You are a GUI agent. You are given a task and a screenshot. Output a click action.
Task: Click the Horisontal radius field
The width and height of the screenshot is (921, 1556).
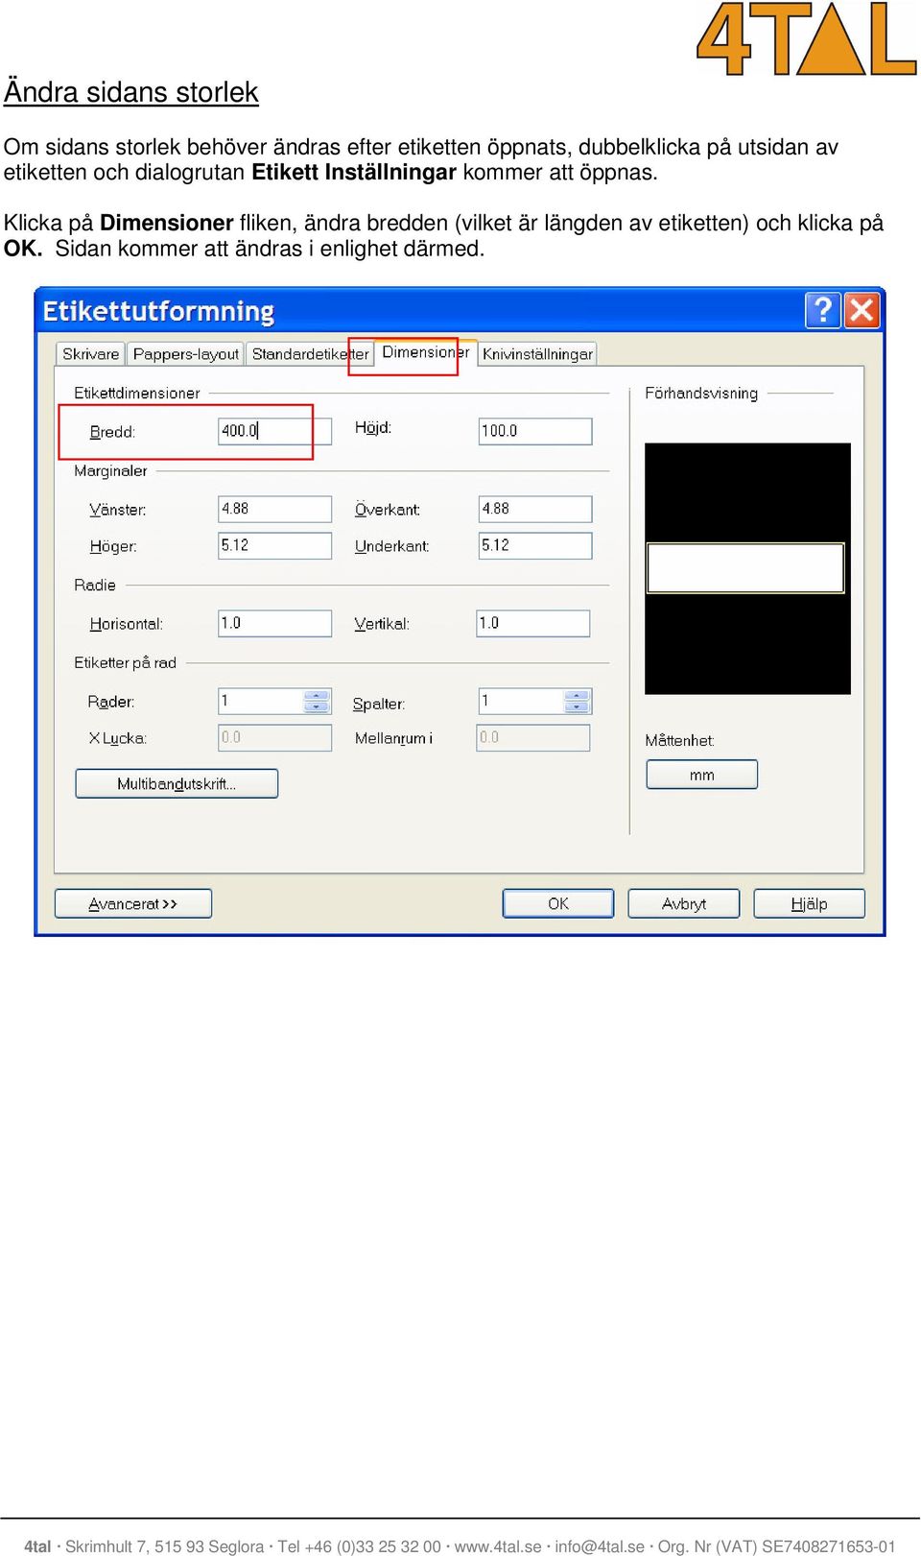[275, 623]
